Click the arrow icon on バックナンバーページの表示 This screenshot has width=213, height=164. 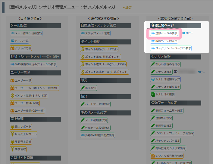click(x=153, y=48)
